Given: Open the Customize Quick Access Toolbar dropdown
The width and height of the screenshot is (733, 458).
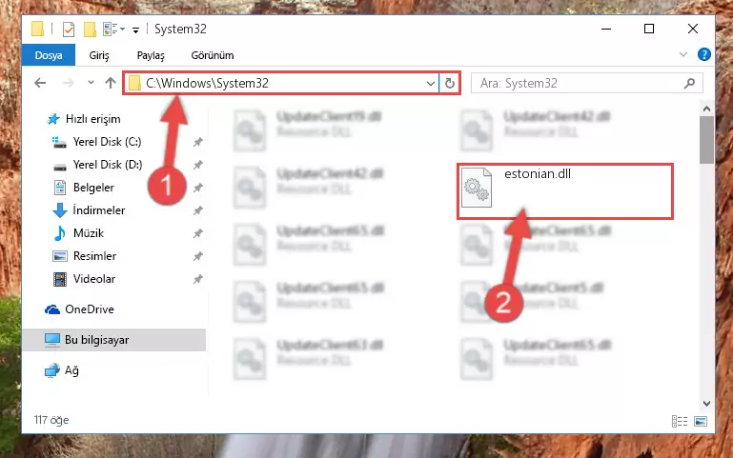Looking at the screenshot, I should (135, 30).
